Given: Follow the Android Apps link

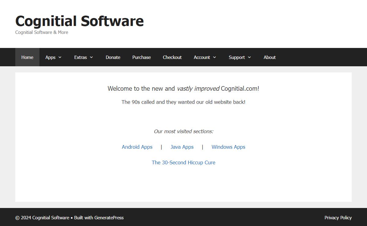Looking at the screenshot, I should [137, 147].
